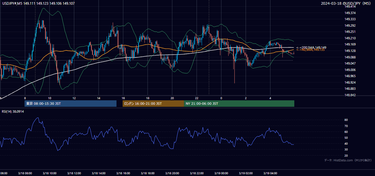Click the 3/18 20:00 time label
375x176 pixels.
[x=172, y=173]
